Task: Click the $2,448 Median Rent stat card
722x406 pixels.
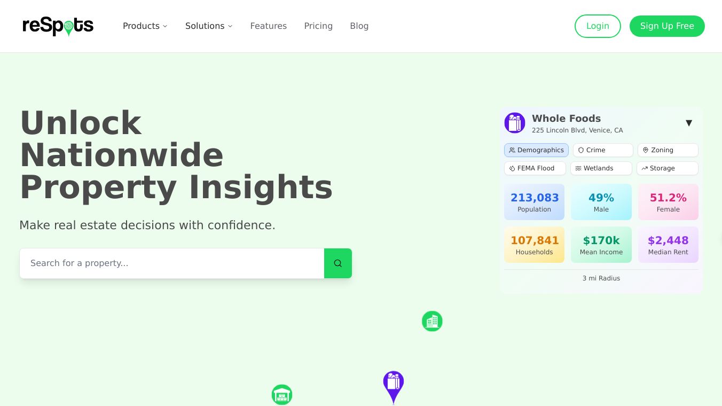Action: click(668, 245)
